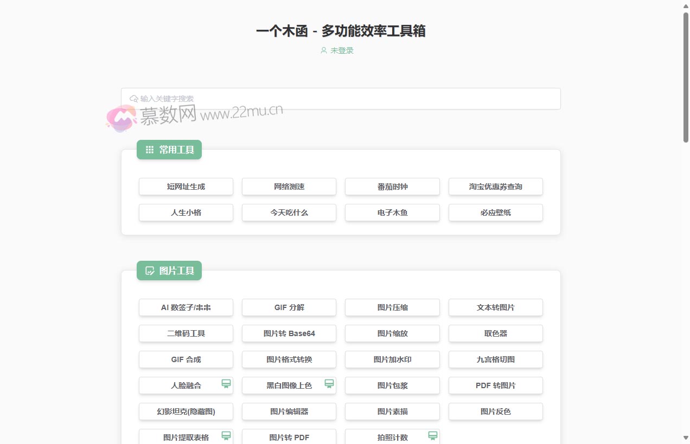Open the 二维码工具 tool
The height and width of the screenshot is (444, 690).
coord(186,333)
